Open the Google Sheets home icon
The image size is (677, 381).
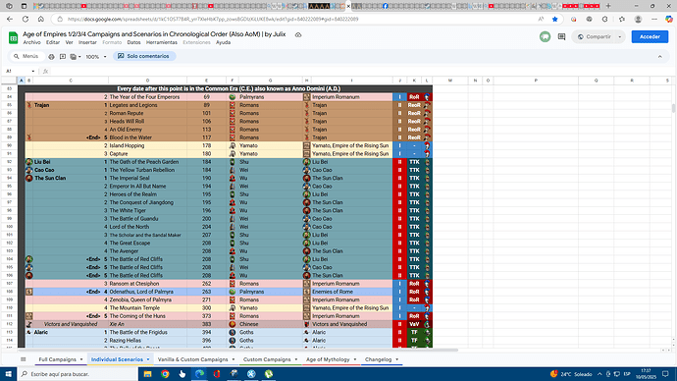14,37
